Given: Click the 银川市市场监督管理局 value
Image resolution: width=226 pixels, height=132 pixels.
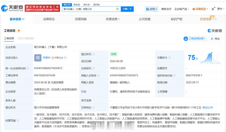Looking at the screenshot, I should tap(47, 108).
